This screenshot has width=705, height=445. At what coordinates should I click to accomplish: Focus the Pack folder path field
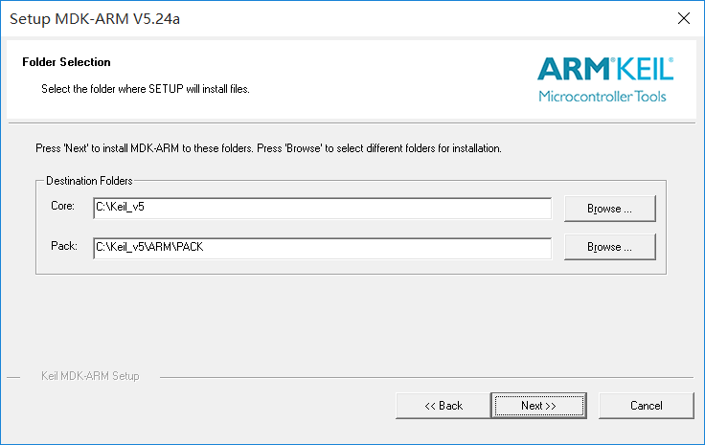(322, 248)
